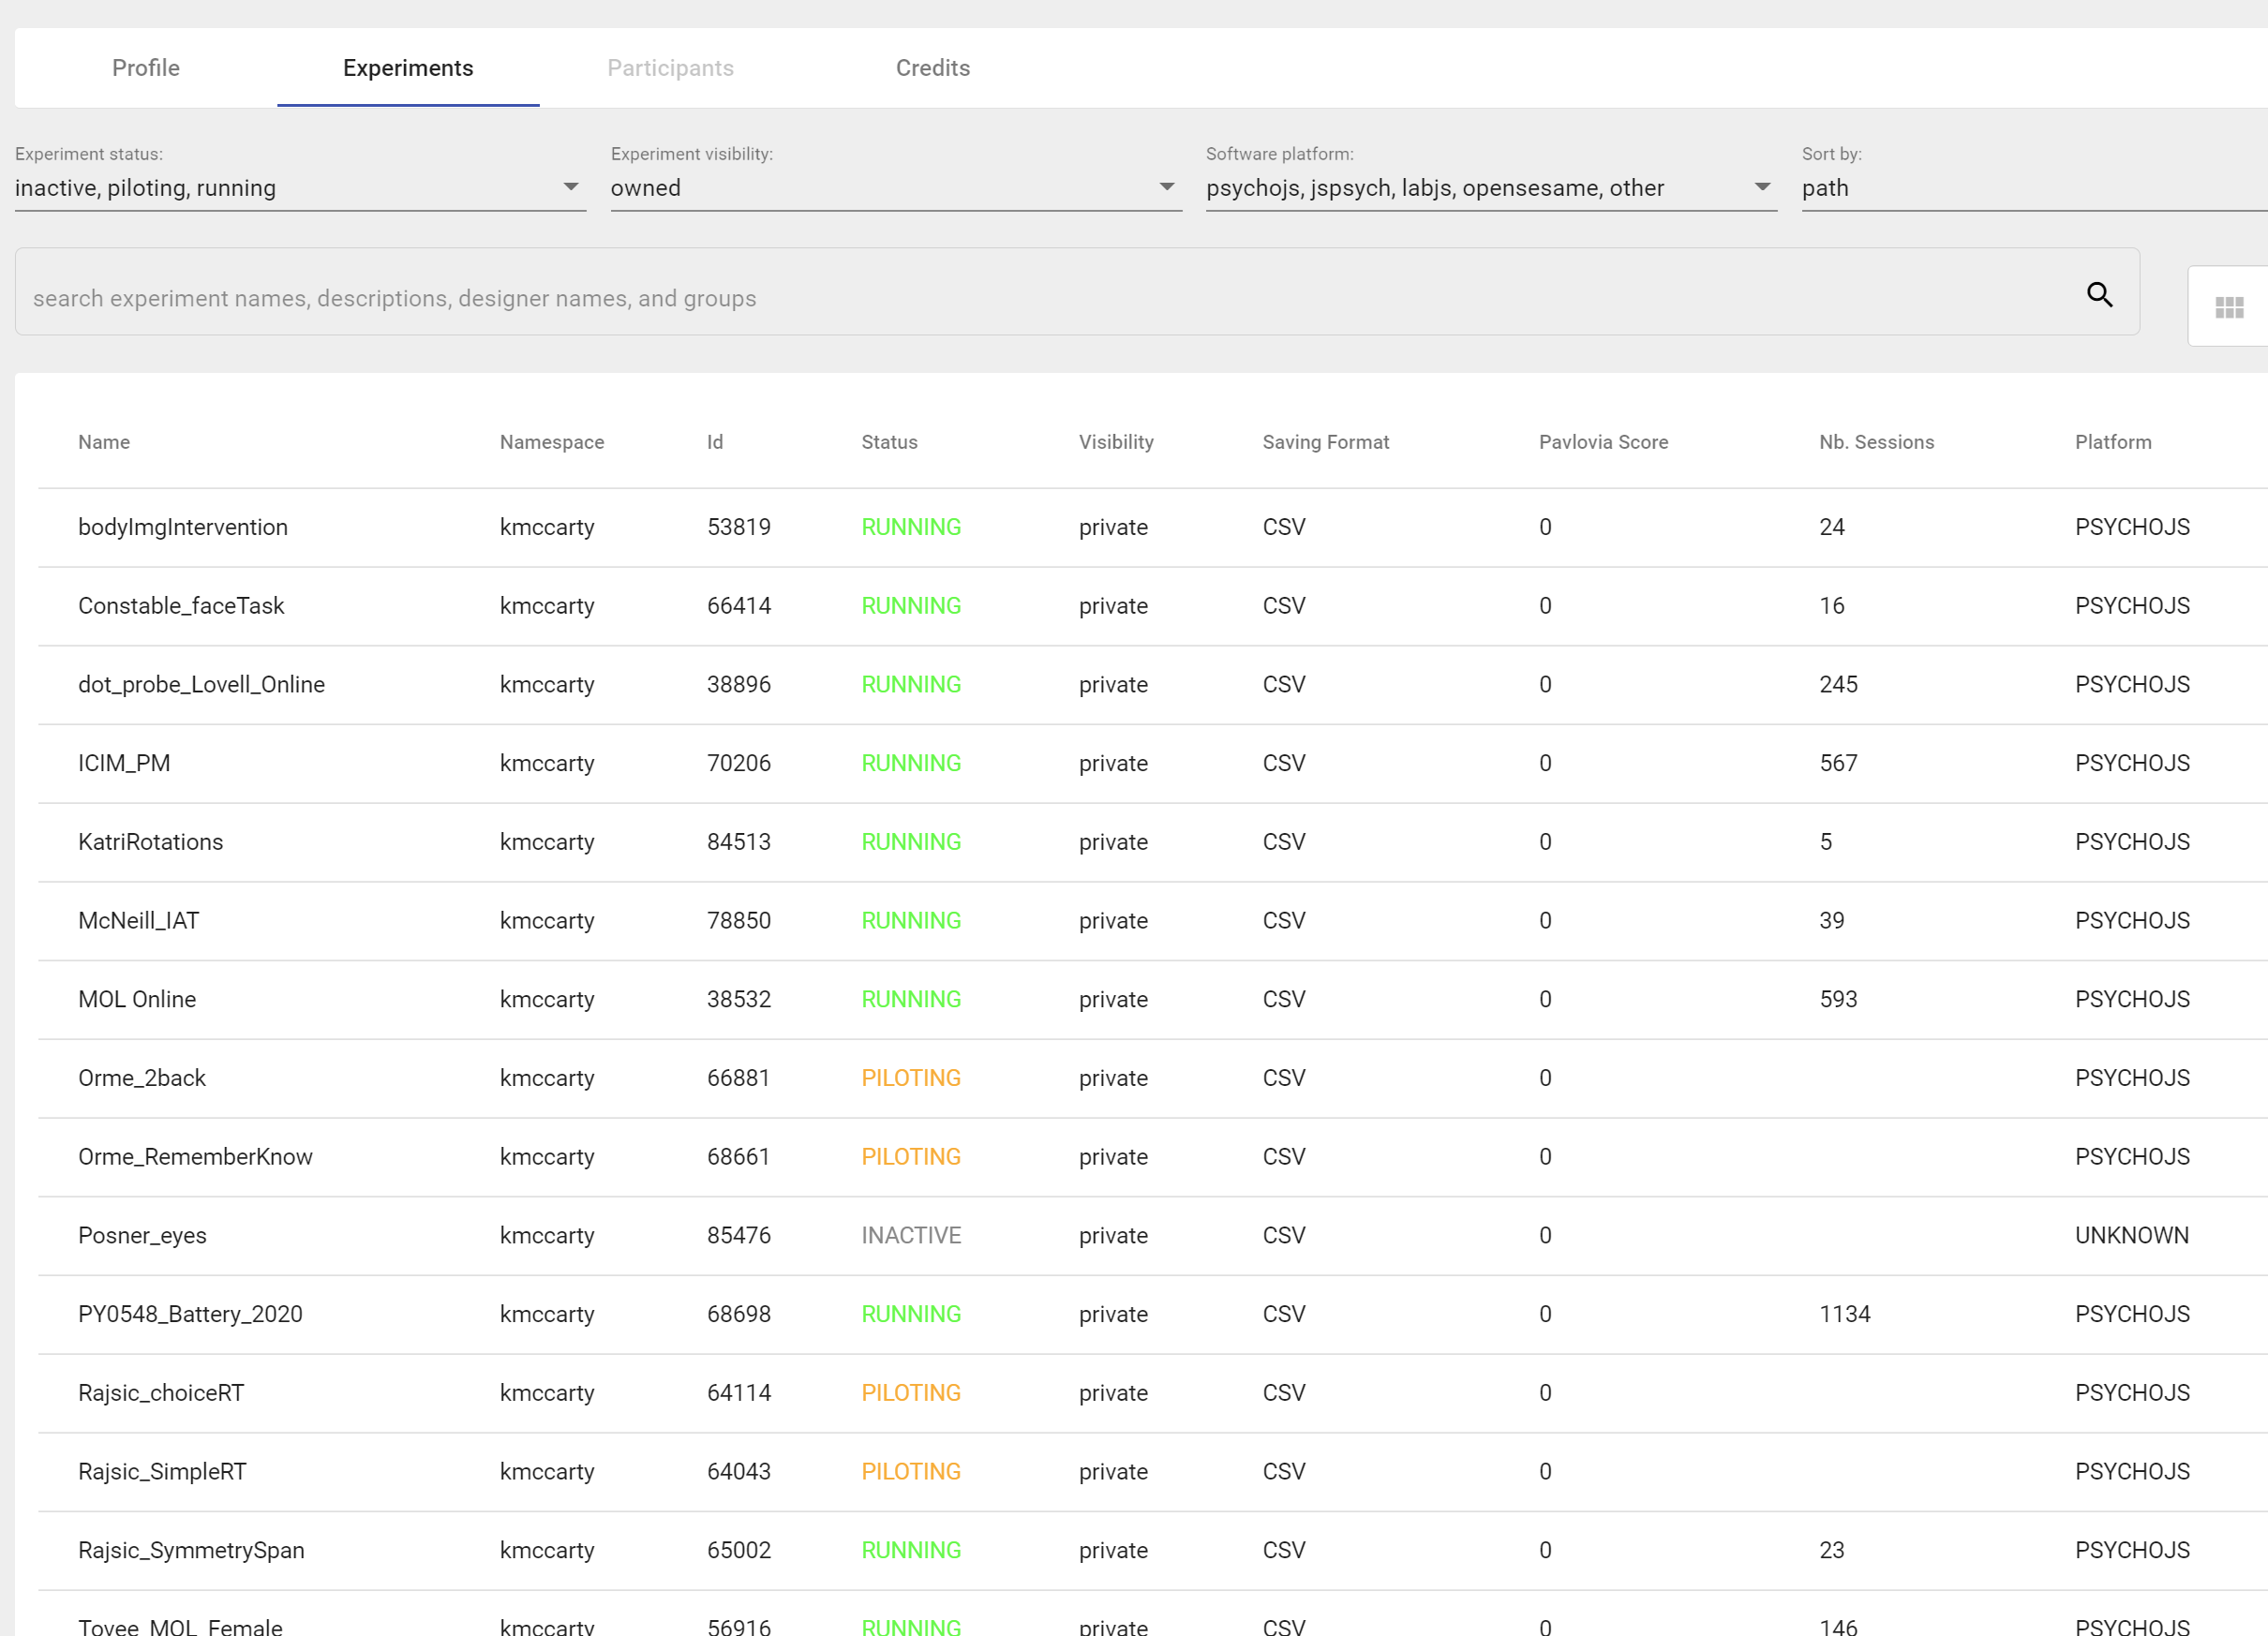The width and height of the screenshot is (2268, 1636).
Task: Switch to grid view icon
Action: tap(2229, 307)
